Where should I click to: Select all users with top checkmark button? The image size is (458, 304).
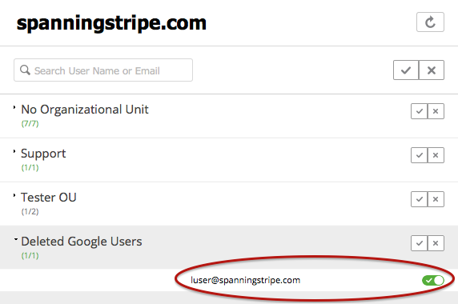[x=406, y=70]
